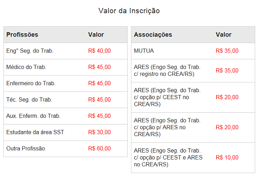Viewport: 258px width, 175px height.
Task: Click R$ 60,00 price value
Action: pyautogui.click(x=99, y=148)
